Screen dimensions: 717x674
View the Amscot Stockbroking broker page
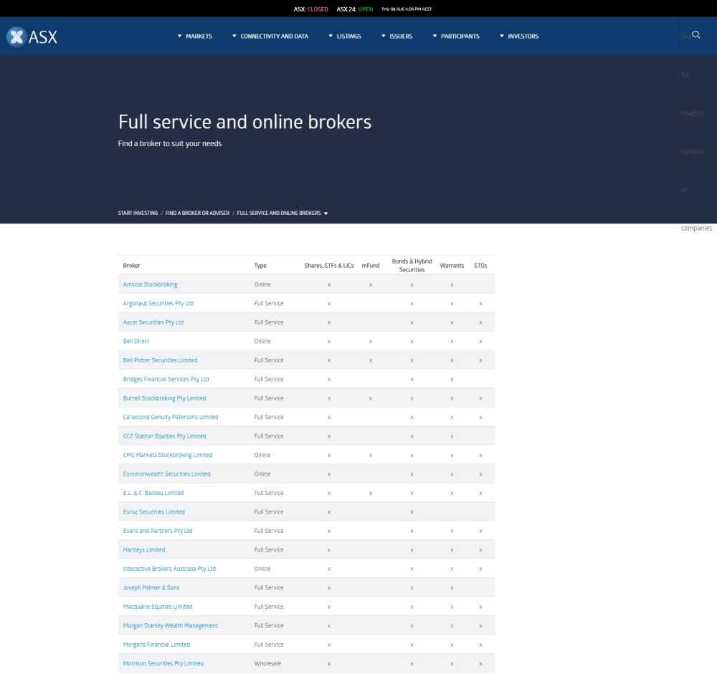[x=150, y=284]
